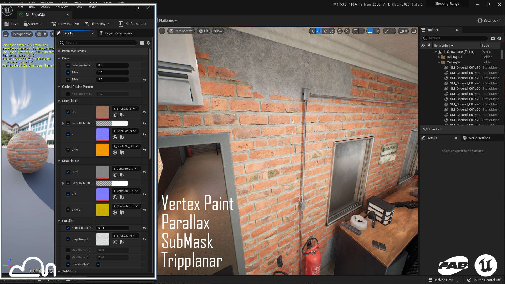Click the Platform Stats button
Image resolution: width=505 pixels, height=284 pixels.
pyautogui.click(x=132, y=24)
